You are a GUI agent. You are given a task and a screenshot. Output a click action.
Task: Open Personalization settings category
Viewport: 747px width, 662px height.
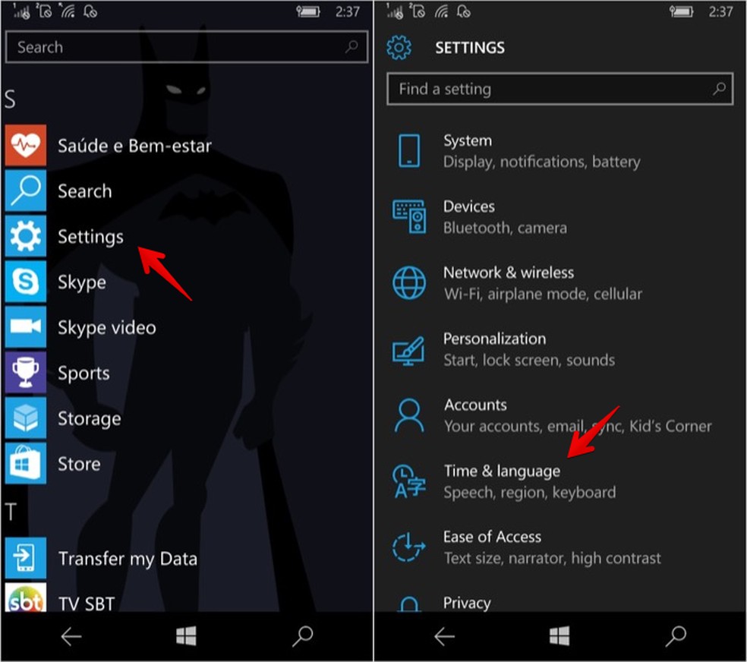point(559,349)
